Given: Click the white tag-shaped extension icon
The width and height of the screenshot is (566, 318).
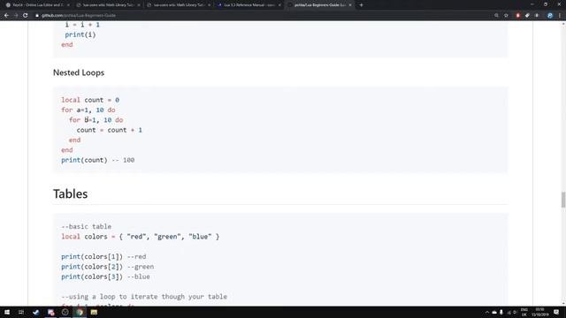Looking at the screenshot, I should pos(527,16).
